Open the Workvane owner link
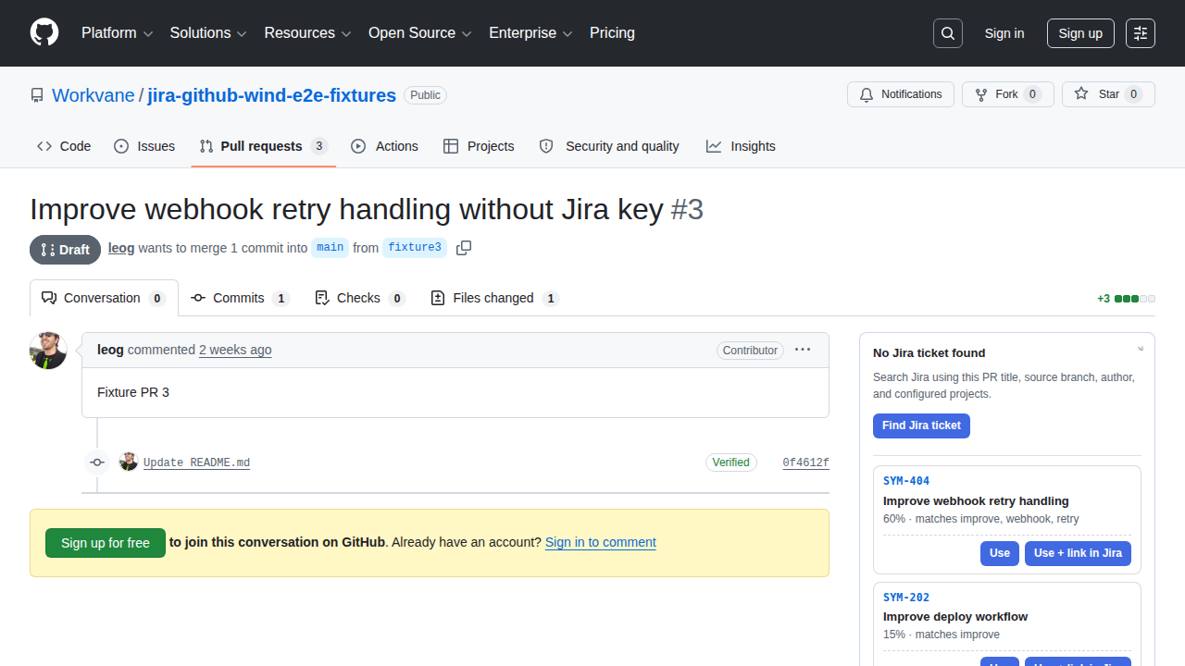Viewport: 1185px width, 666px height. coord(94,95)
